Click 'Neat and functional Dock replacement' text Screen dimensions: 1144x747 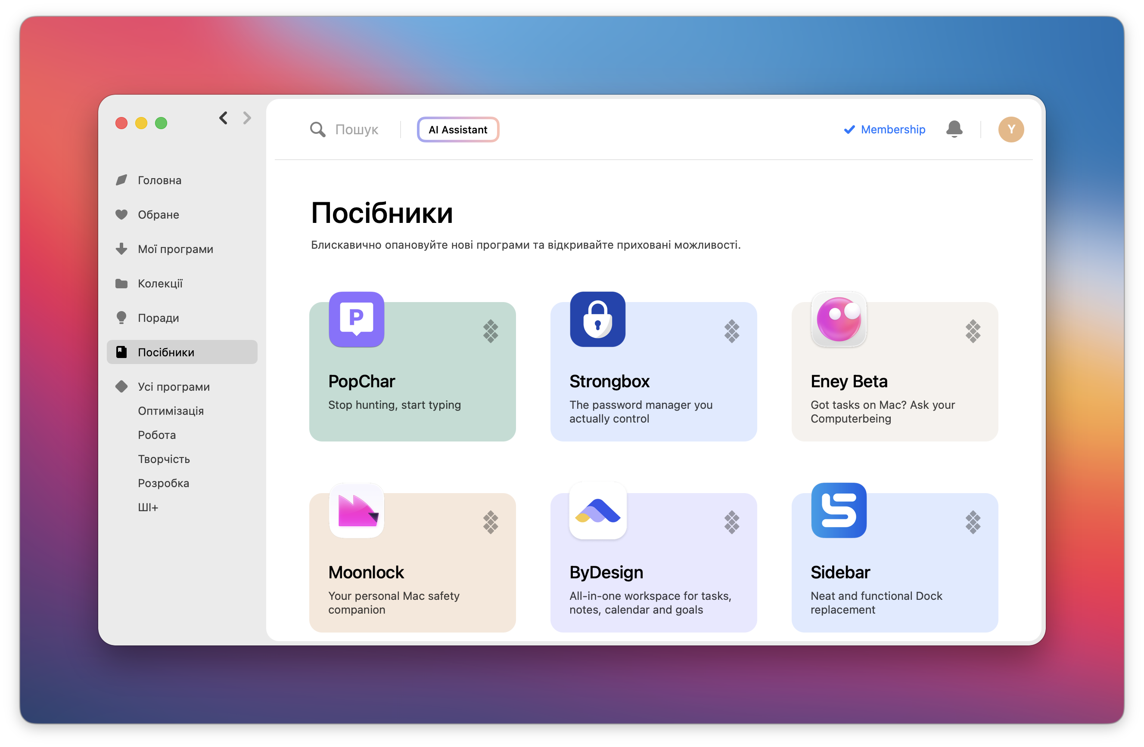tap(876, 602)
